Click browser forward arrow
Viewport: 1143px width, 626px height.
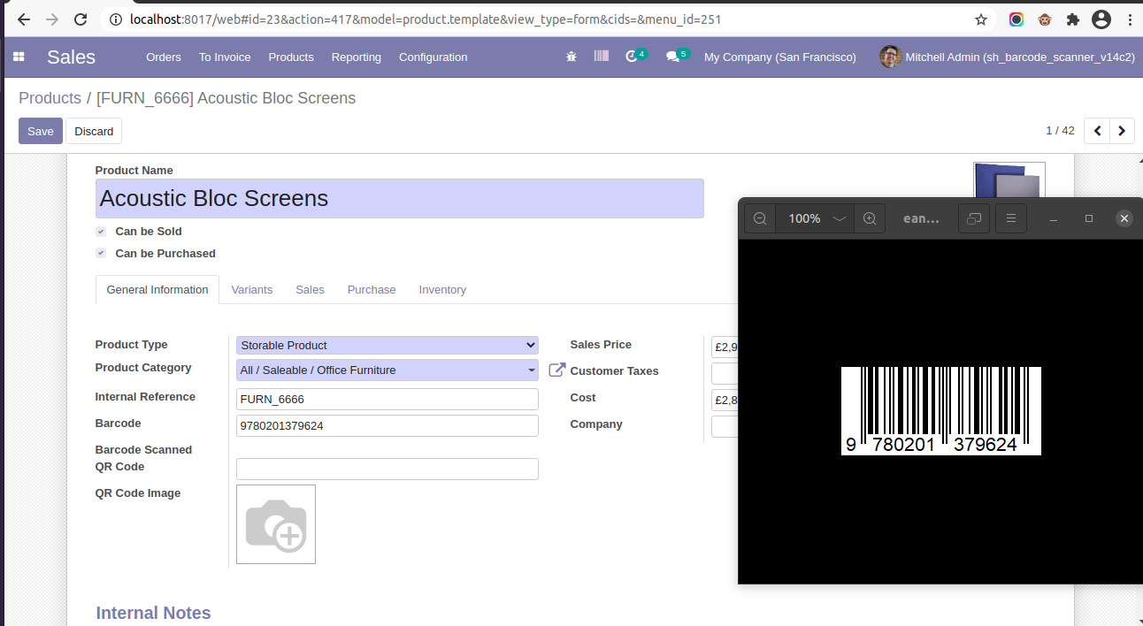pos(52,19)
